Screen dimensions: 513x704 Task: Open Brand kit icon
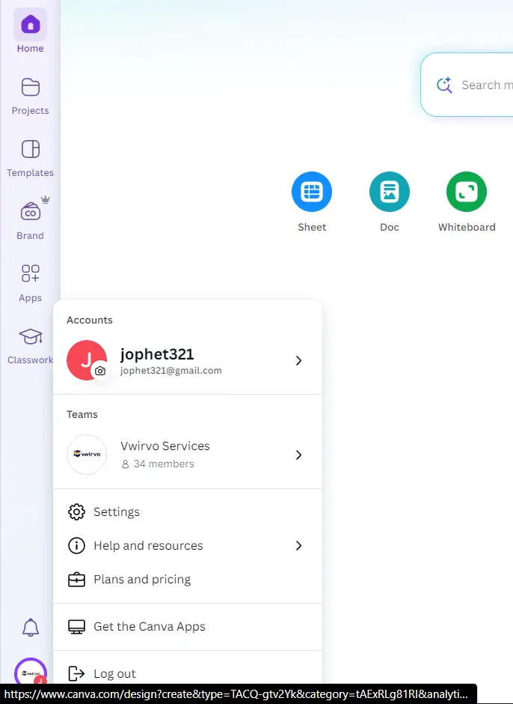point(31,211)
